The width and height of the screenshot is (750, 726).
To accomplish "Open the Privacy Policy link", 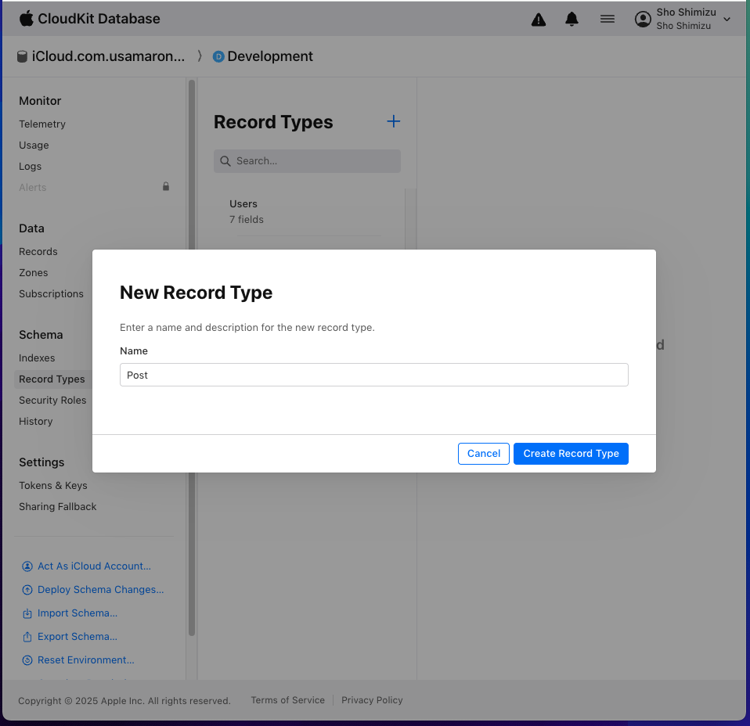I will pos(372,700).
